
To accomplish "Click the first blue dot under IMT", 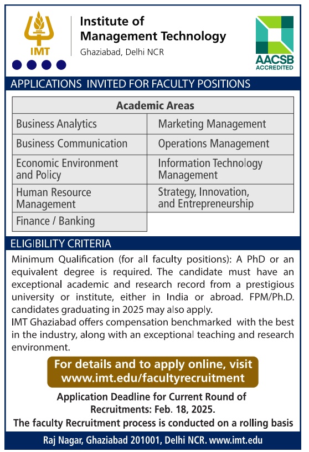I will [x=17, y=65].
